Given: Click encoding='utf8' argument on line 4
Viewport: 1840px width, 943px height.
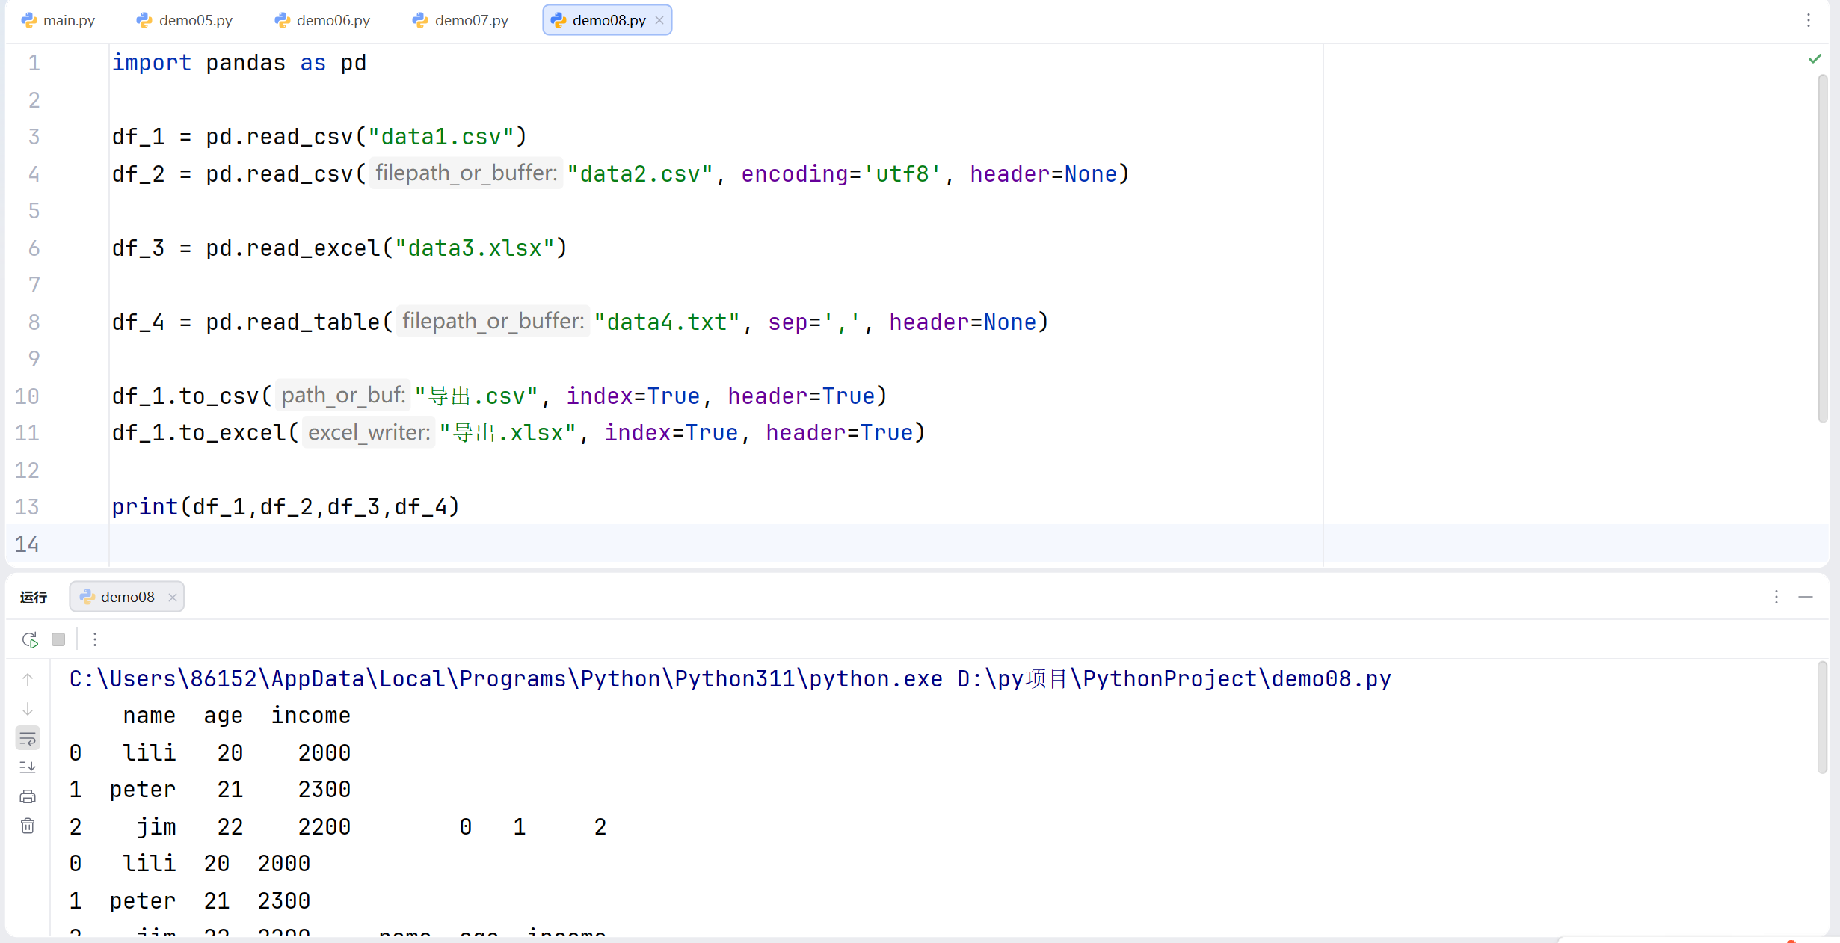Looking at the screenshot, I should (841, 174).
